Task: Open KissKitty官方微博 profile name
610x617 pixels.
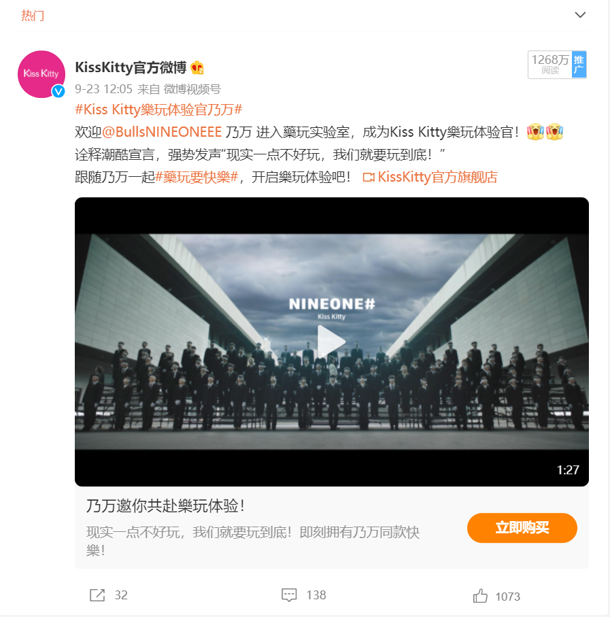Action: [x=131, y=67]
